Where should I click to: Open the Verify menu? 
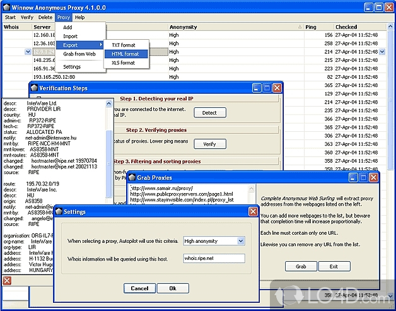(27, 17)
